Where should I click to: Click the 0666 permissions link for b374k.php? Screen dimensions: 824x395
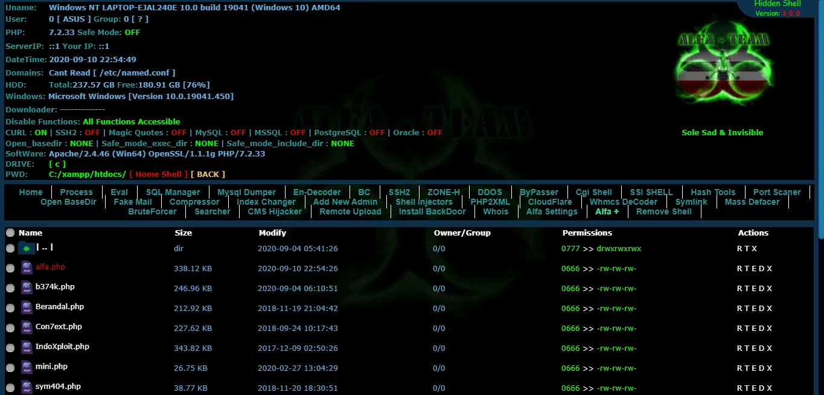pos(571,288)
